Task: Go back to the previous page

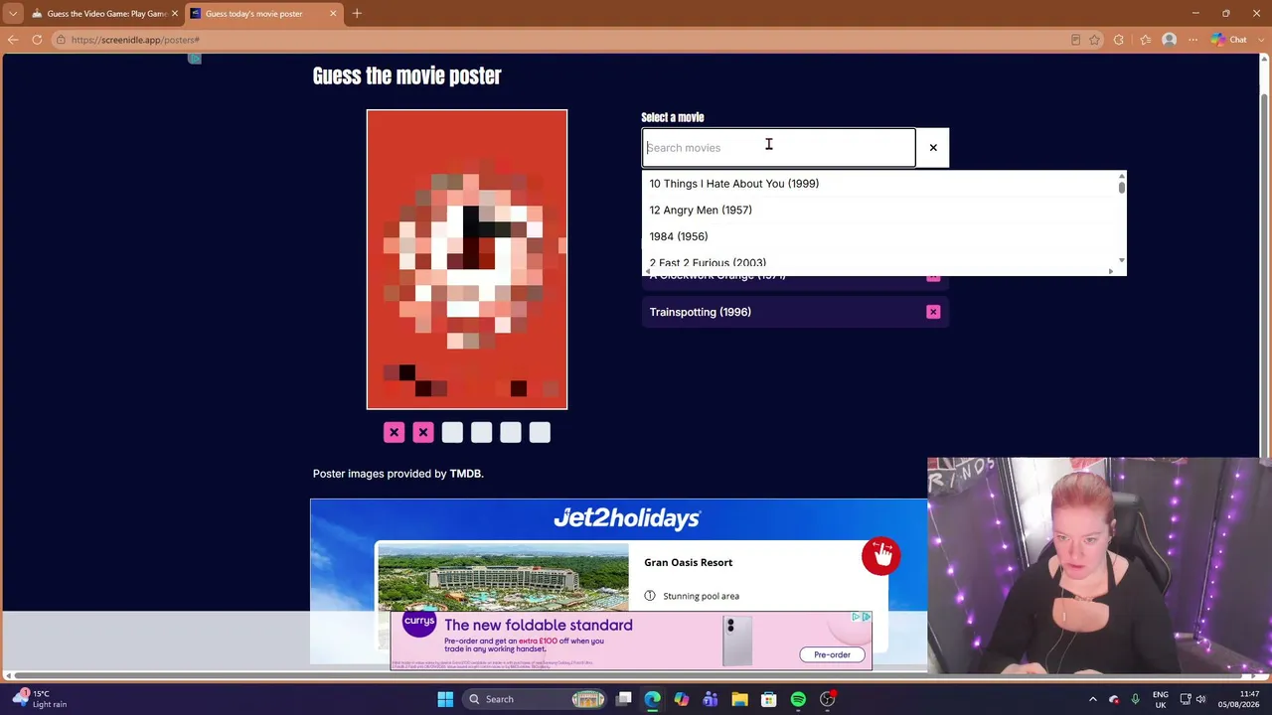Action: coord(13,40)
